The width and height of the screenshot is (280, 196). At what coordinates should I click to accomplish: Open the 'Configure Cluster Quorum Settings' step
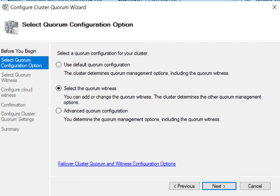click(18, 116)
